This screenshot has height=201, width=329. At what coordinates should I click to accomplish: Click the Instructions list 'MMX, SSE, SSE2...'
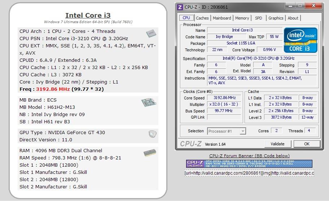point(262,81)
